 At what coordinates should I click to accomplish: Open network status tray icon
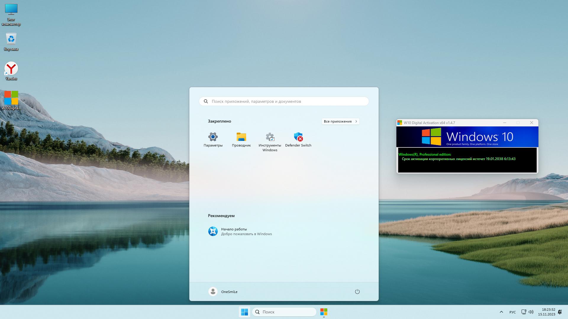click(523, 312)
